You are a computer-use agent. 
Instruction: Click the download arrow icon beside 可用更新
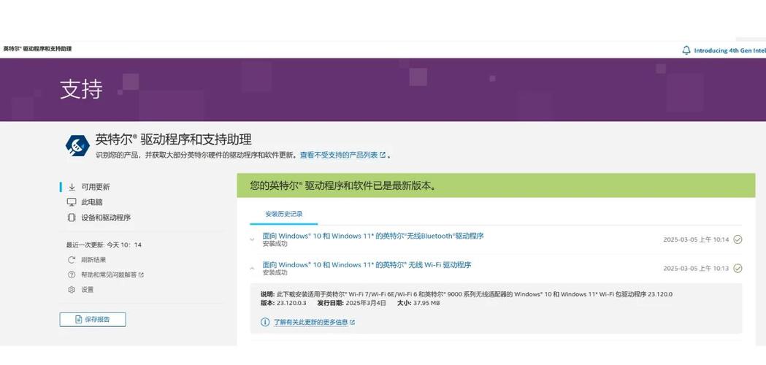(72, 187)
